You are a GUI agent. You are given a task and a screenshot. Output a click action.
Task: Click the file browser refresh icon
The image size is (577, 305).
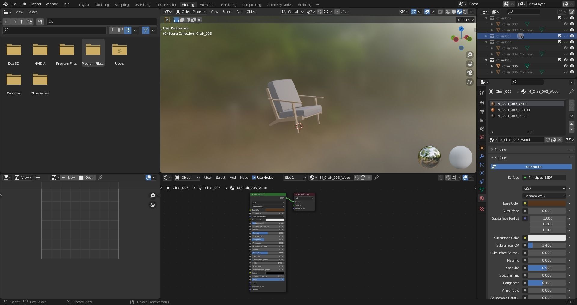coord(30,22)
